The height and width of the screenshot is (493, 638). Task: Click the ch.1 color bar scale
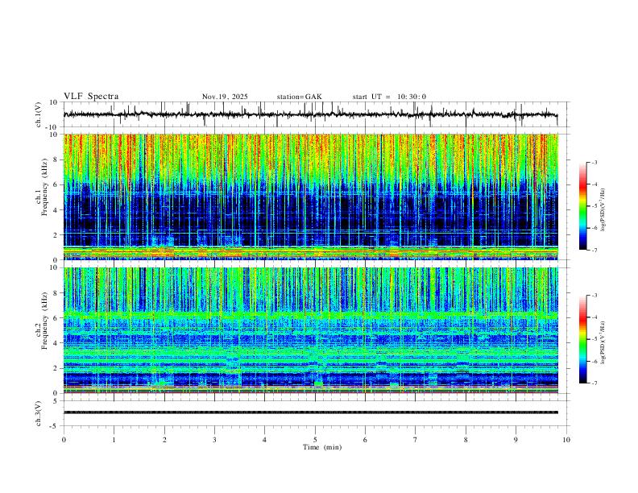coord(583,206)
